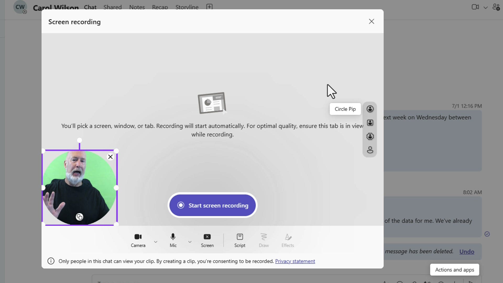Expand the Camera device options chevron
The width and height of the screenshot is (503, 283).
[156, 242]
